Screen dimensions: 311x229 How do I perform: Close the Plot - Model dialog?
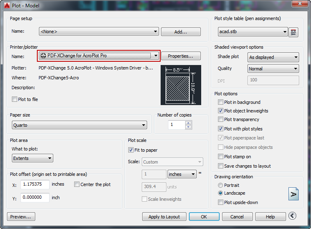pos(300,3)
